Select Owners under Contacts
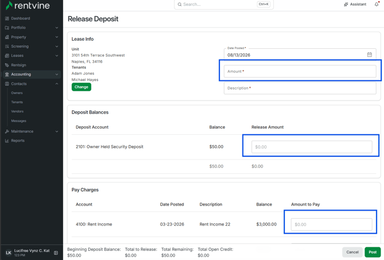384x260 pixels. 17,93
